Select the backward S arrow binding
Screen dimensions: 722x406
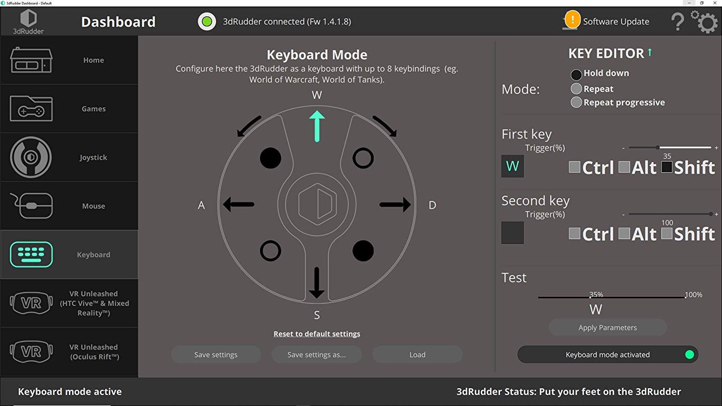(316, 283)
